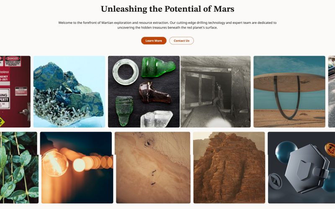This screenshot has height=209, width=335.
Task: Select the aerial sandy desert image
Action: [x=152, y=168]
